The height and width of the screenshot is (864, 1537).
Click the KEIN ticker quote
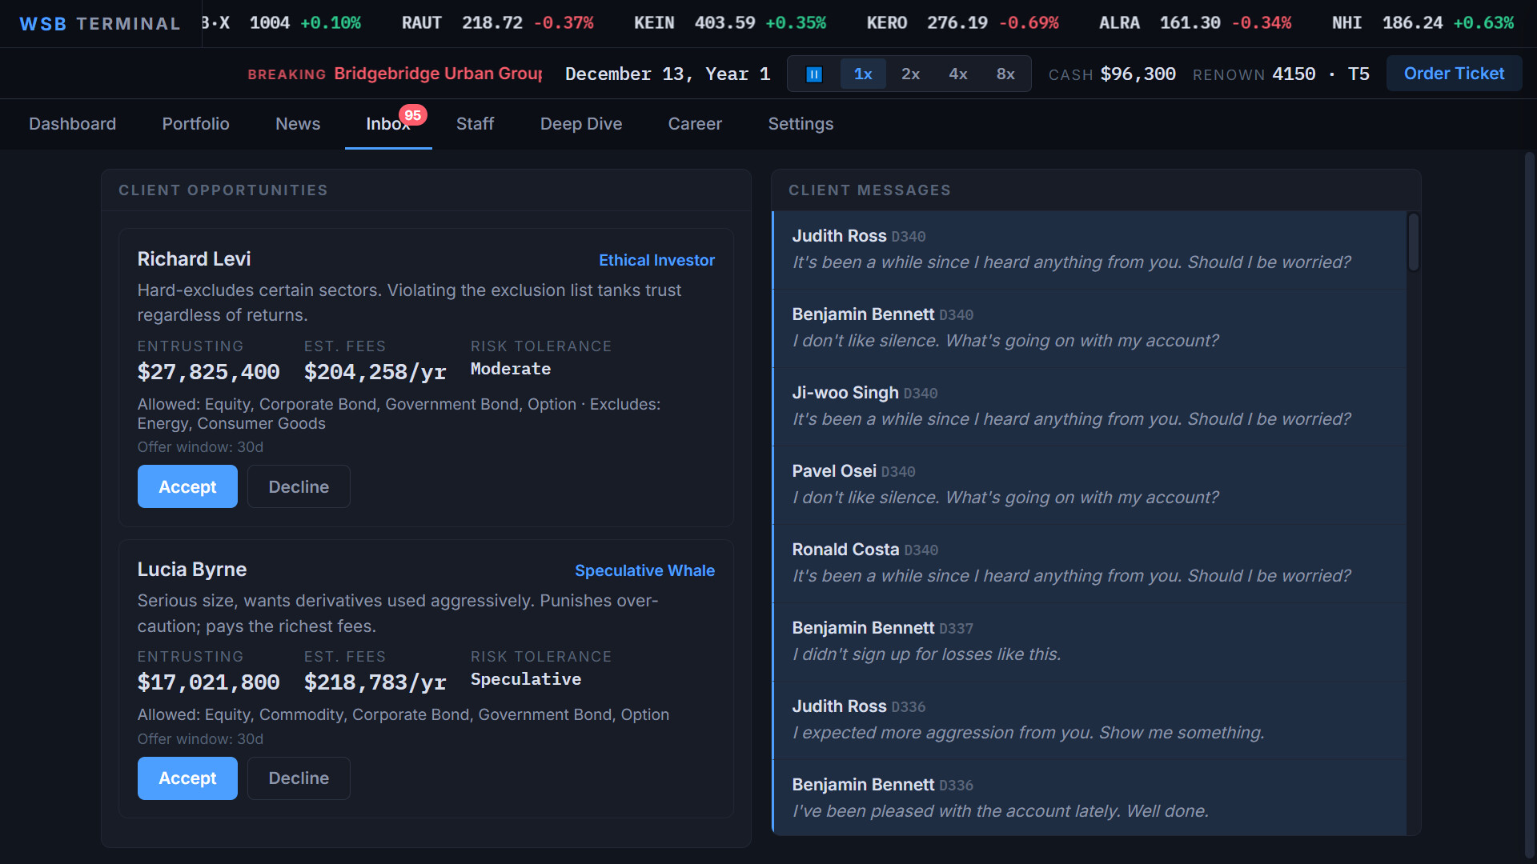[x=730, y=23]
